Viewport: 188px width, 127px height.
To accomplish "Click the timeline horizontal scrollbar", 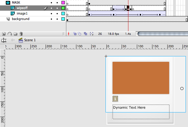I will (162, 34).
